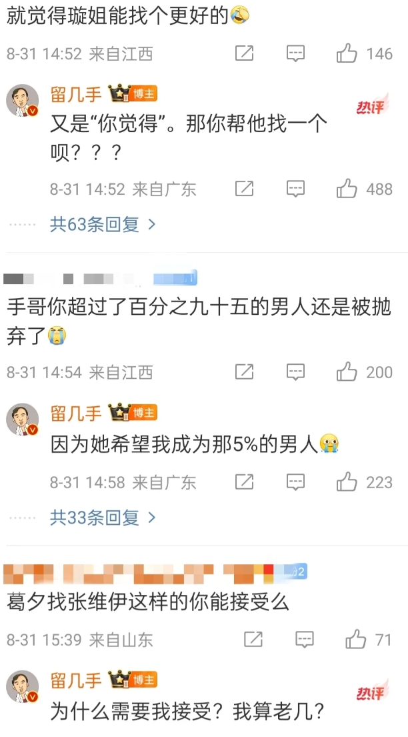Open 留几手 avatar in 5% reply
The height and width of the screenshot is (737, 408).
(x=22, y=420)
